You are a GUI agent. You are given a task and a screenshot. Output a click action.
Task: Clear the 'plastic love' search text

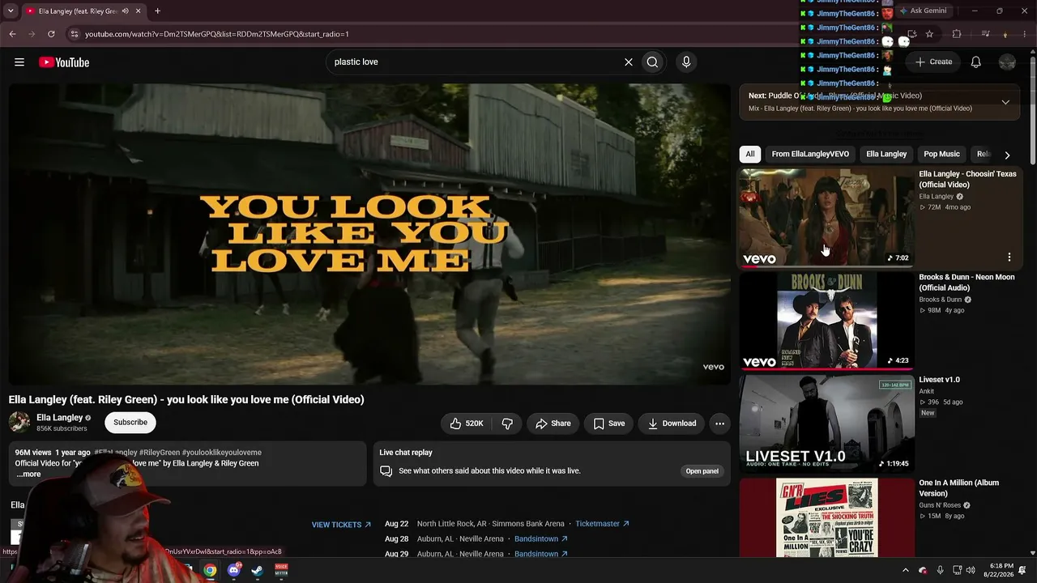pyautogui.click(x=628, y=62)
